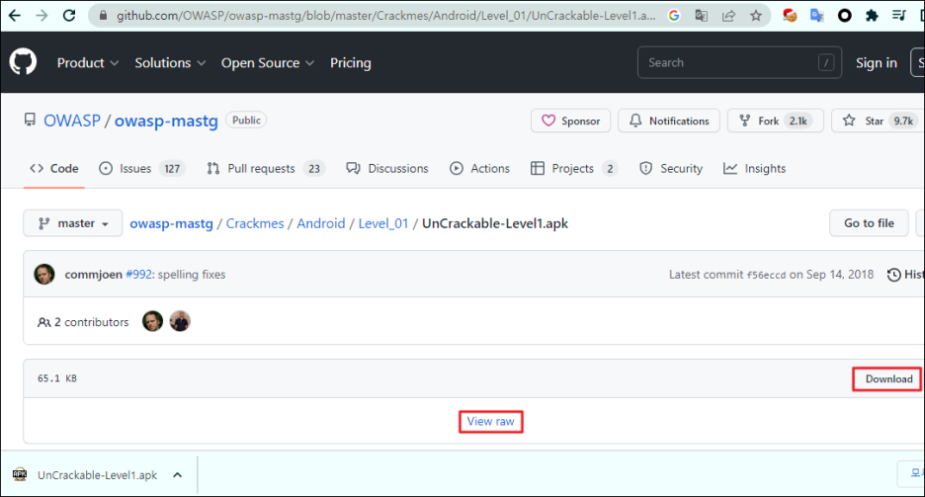Switch to the Code tab
925x497 pixels.
[x=54, y=169]
